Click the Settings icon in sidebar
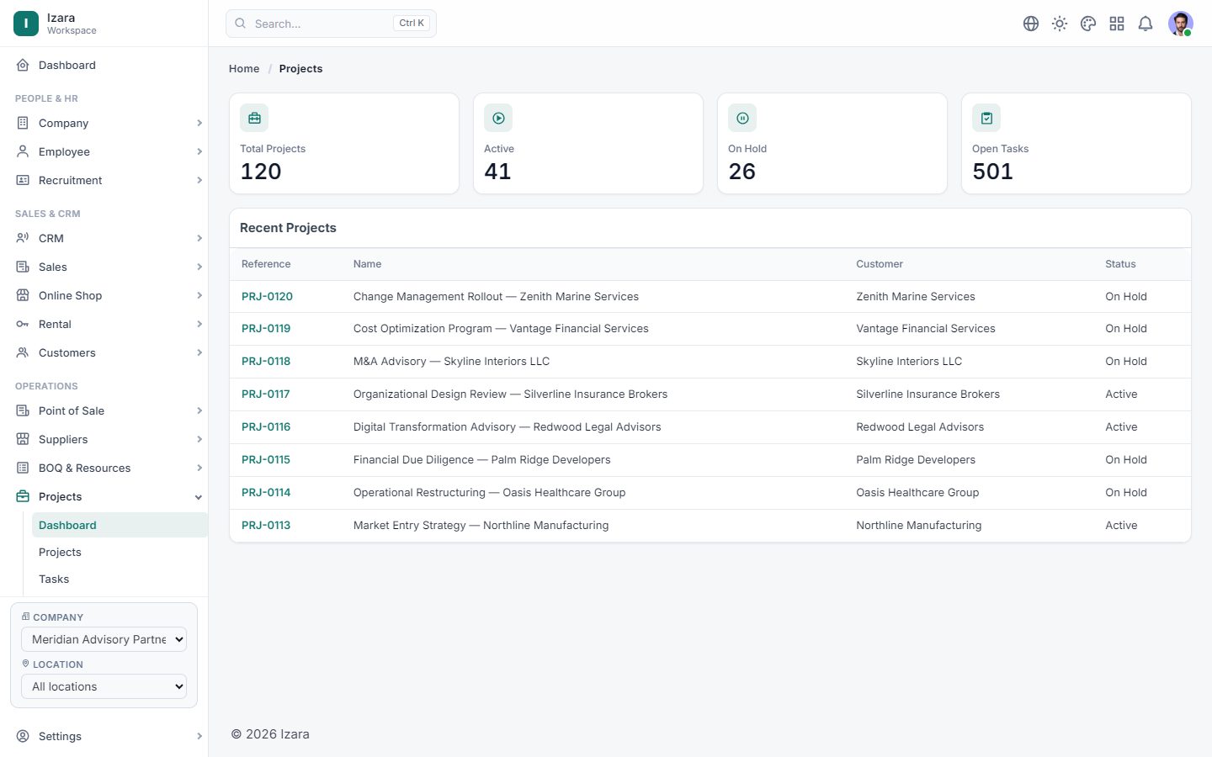Screen dimensions: 1212x757 (x=23, y=736)
